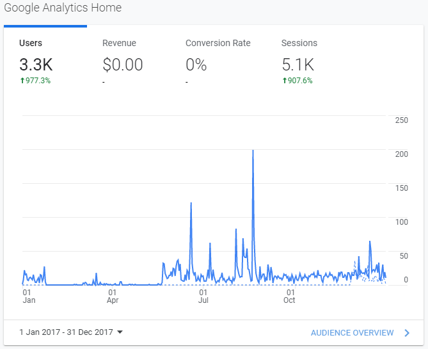
Task: Click the 150 y-axis label
Action: click(x=402, y=188)
